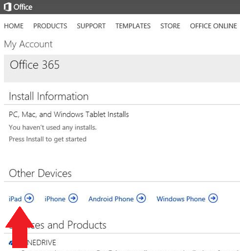Click the circled arrow beside Windows Phone
The image size is (240, 251).
coord(213,198)
